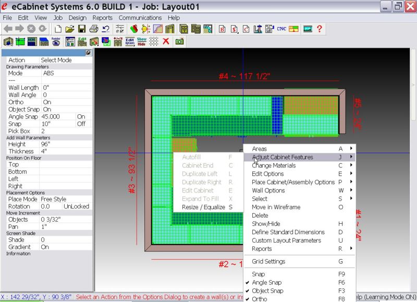Expand the Place Cabinet/Assembly Options submenu
417x302 pixels.
pyautogui.click(x=300, y=182)
